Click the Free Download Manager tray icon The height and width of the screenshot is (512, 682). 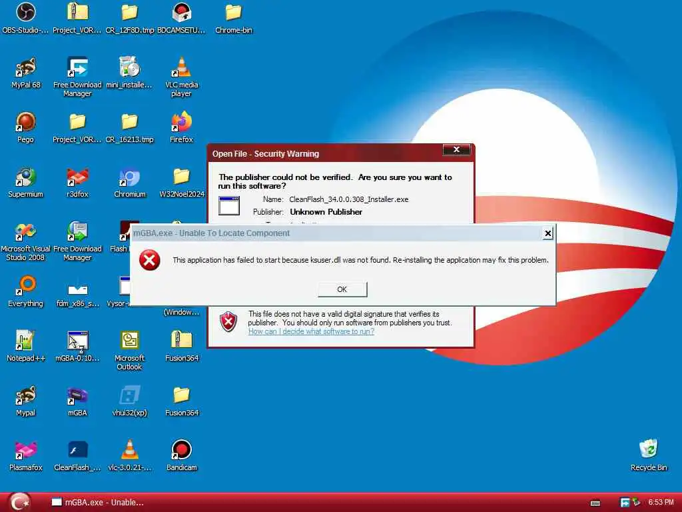tap(625, 503)
